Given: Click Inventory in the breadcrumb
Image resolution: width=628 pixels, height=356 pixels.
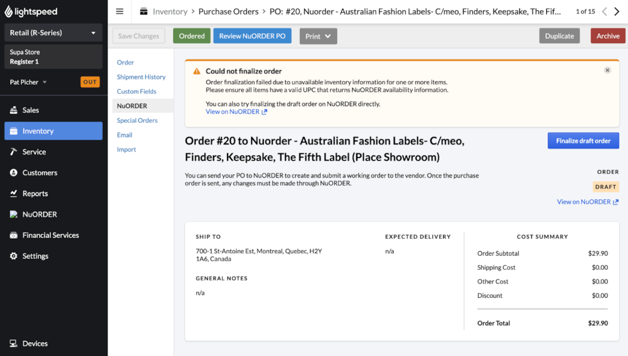Looking at the screenshot, I should pyautogui.click(x=170, y=12).
